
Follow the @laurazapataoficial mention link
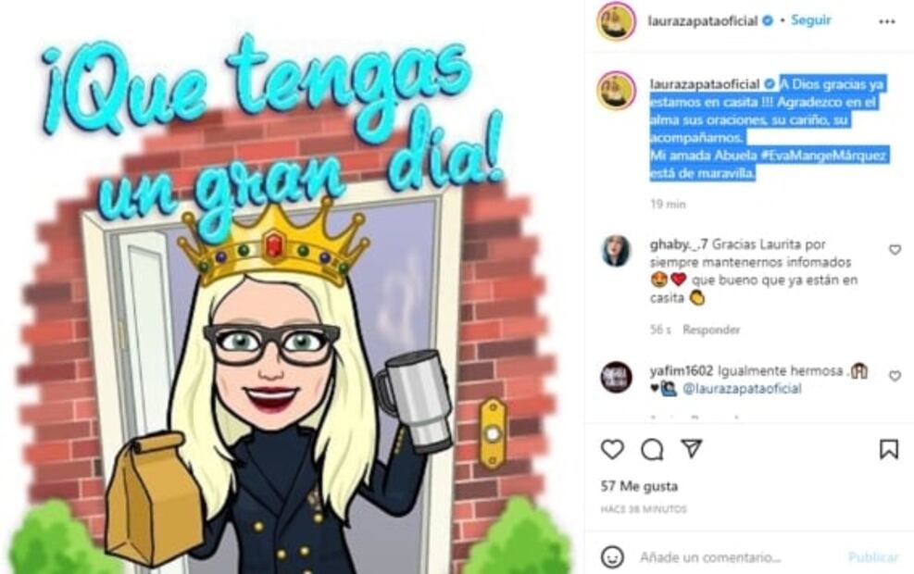742,389
